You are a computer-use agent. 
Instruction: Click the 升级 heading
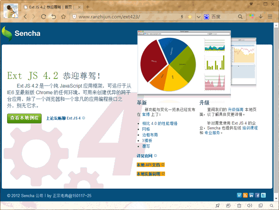tap(204, 103)
